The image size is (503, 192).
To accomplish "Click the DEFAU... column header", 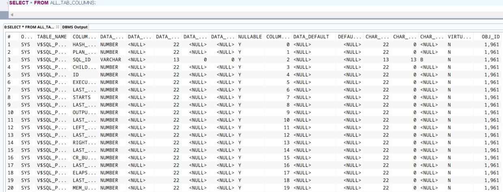I will pos(349,37).
